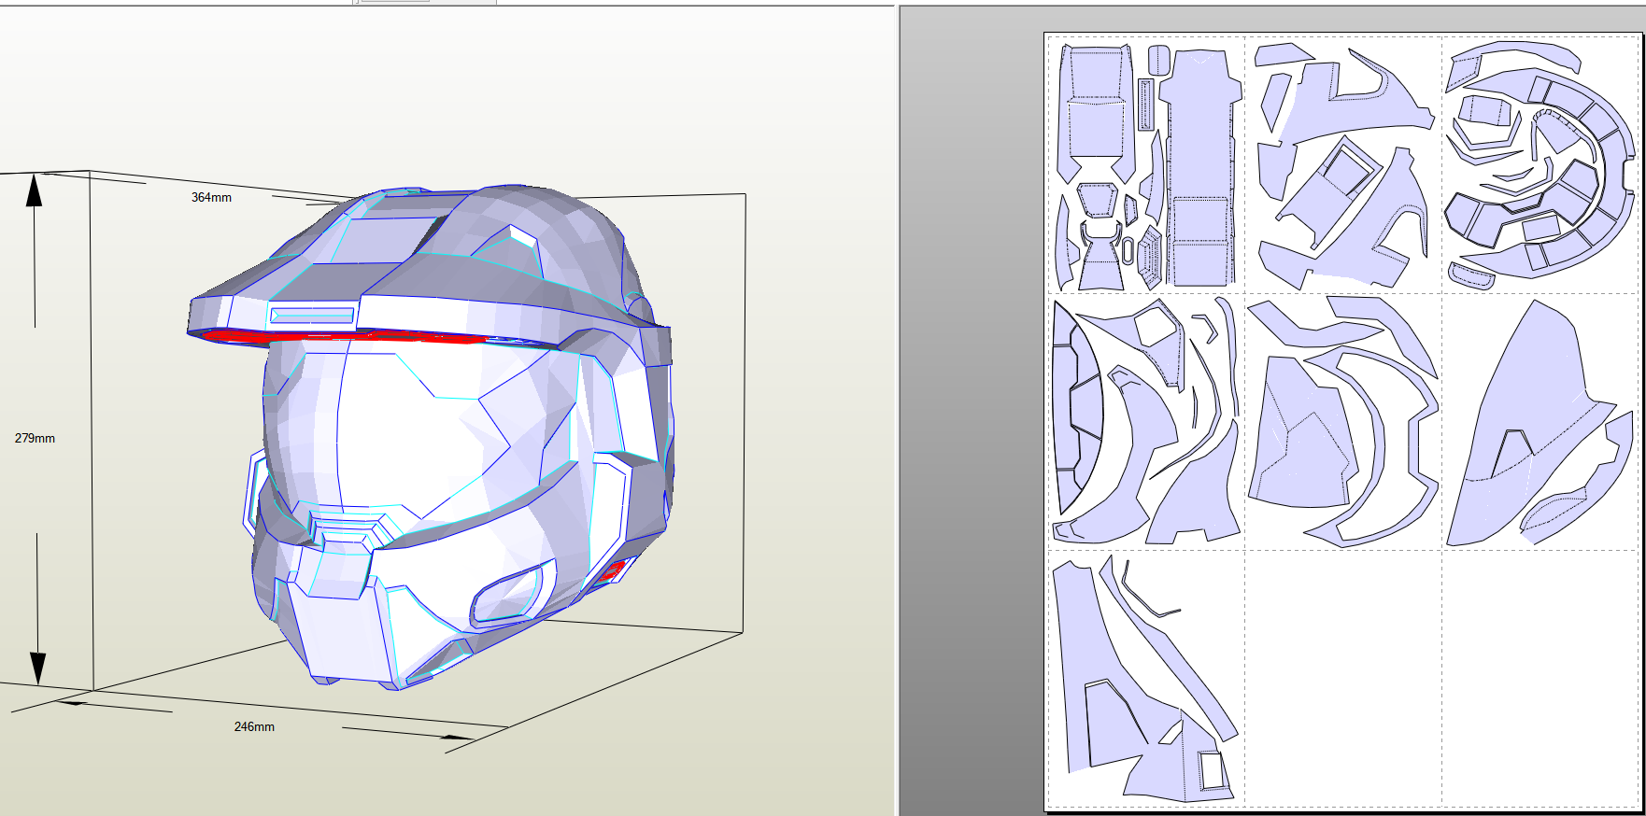Select the pentagon cutout on the middle-left page piece

1156,327
